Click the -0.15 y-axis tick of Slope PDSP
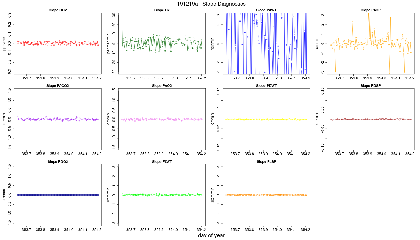This screenshot has height=240, width=420. (323, 147)
